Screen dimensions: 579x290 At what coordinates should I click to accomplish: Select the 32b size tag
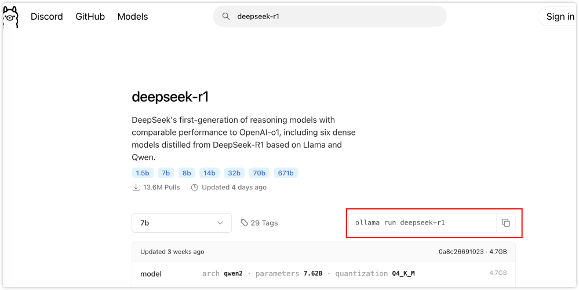234,173
